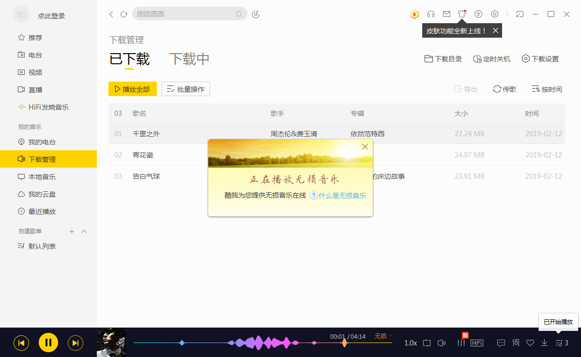The width and height of the screenshot is (581, 357).
Task: Open the skin/theme wardrobe icon in titlebar
Action: point(462,14)
